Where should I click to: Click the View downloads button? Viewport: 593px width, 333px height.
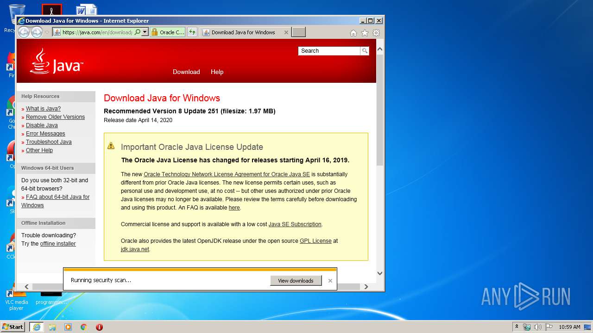click(x=296, y=281)
